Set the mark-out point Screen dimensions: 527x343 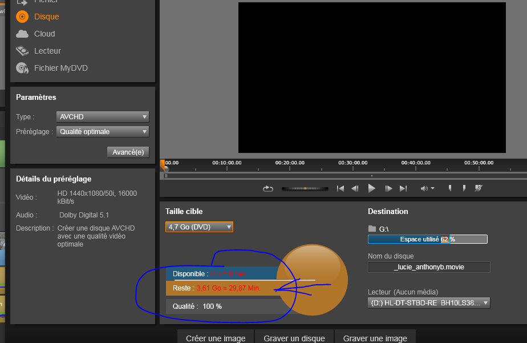coord(464,188)
